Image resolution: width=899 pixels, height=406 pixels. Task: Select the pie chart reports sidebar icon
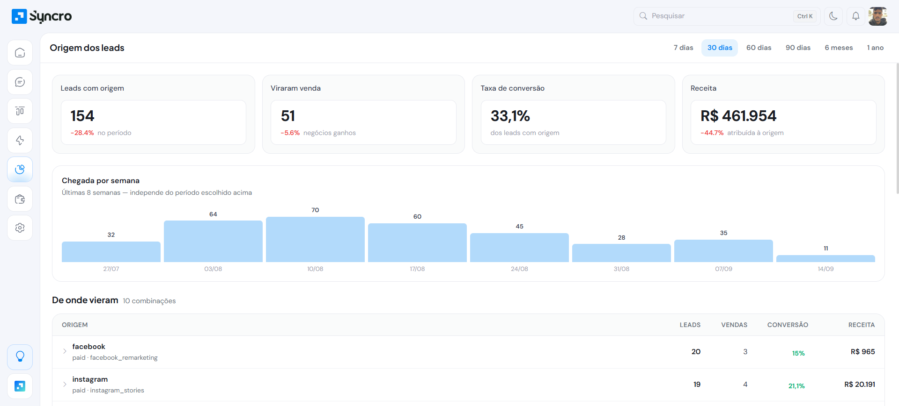(x=20, y=170)
